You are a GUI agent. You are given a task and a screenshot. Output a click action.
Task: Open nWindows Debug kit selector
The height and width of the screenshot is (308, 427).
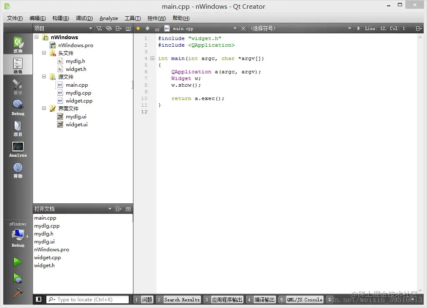[x=18, y=235]
